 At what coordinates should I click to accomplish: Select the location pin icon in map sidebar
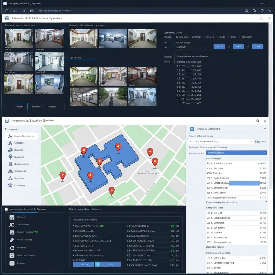click(11, 157)
